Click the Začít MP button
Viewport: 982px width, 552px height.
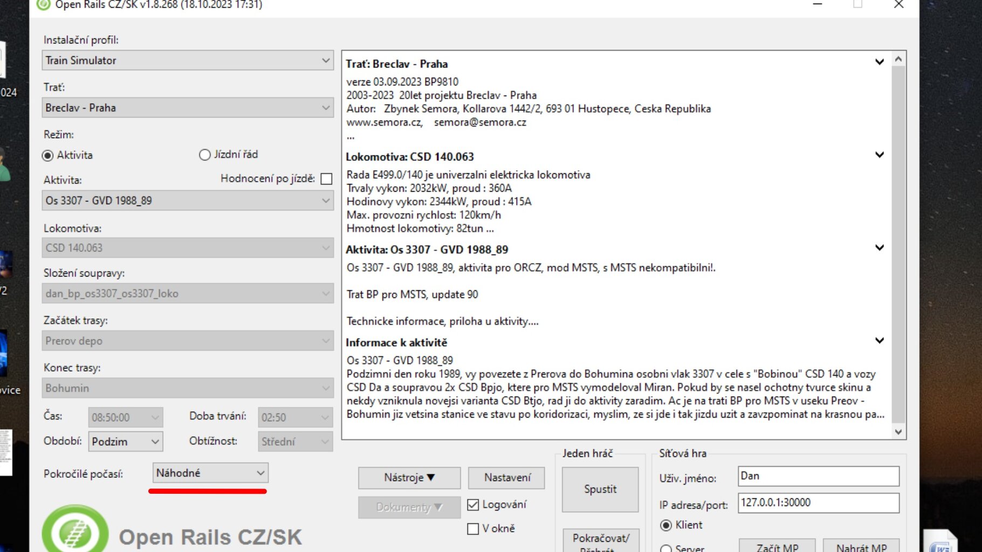pos(777,546)
